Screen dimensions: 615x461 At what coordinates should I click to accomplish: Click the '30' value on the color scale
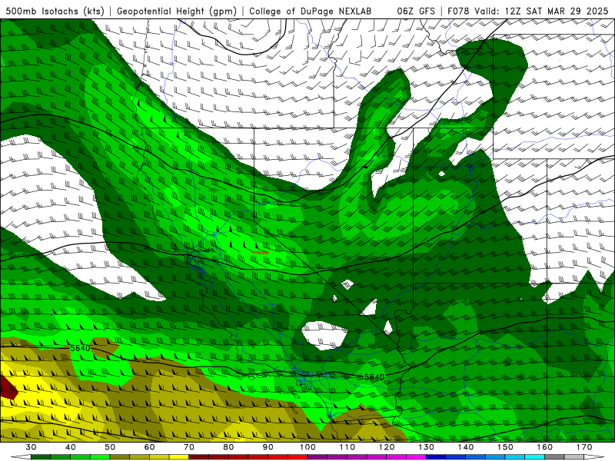click(x=31, y=447)
